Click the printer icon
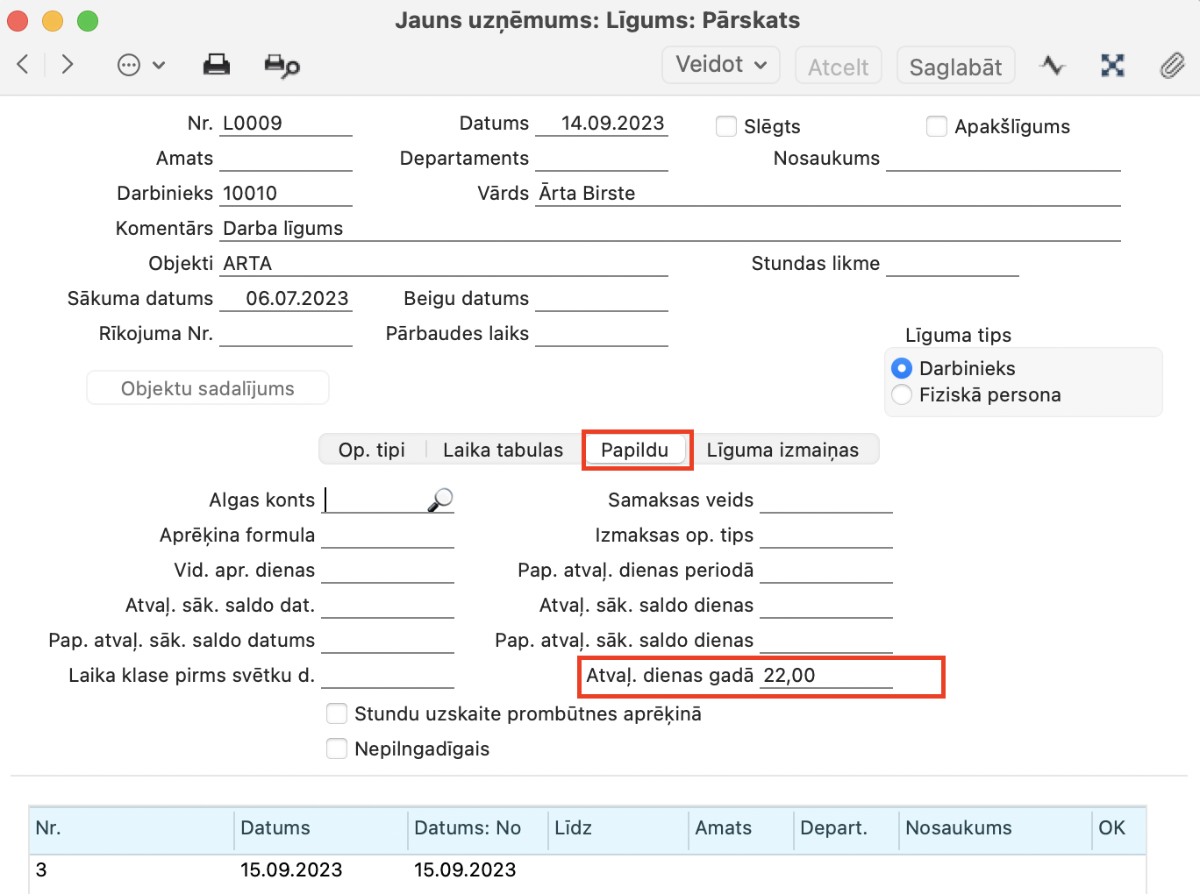The height and width of the screenshot is (894, 1200). 216,65
